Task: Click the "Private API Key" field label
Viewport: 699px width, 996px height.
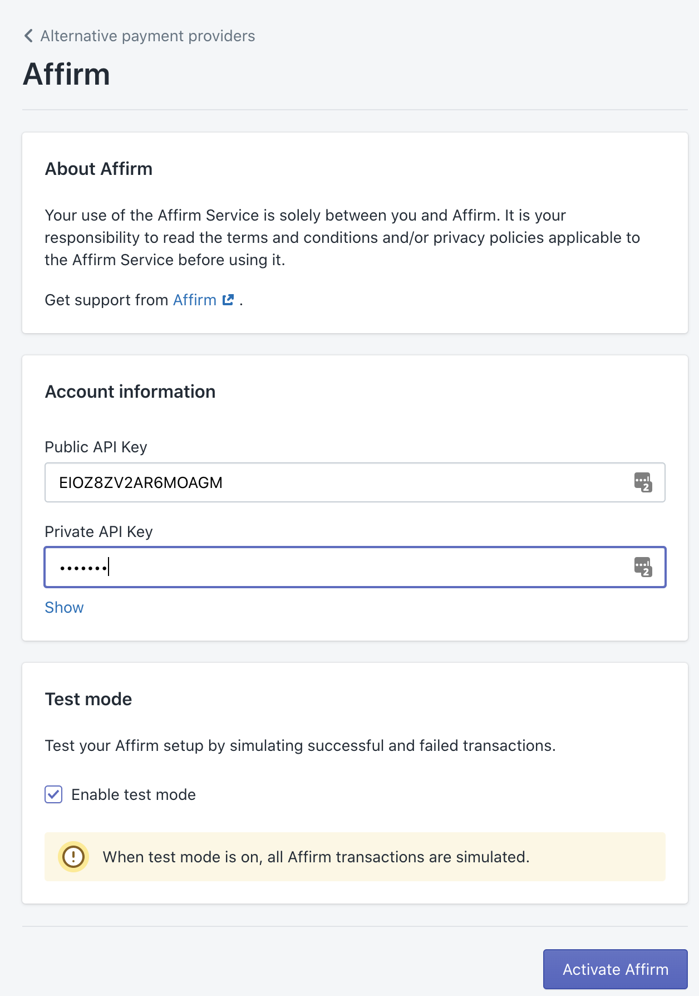Action: point(99,531)
